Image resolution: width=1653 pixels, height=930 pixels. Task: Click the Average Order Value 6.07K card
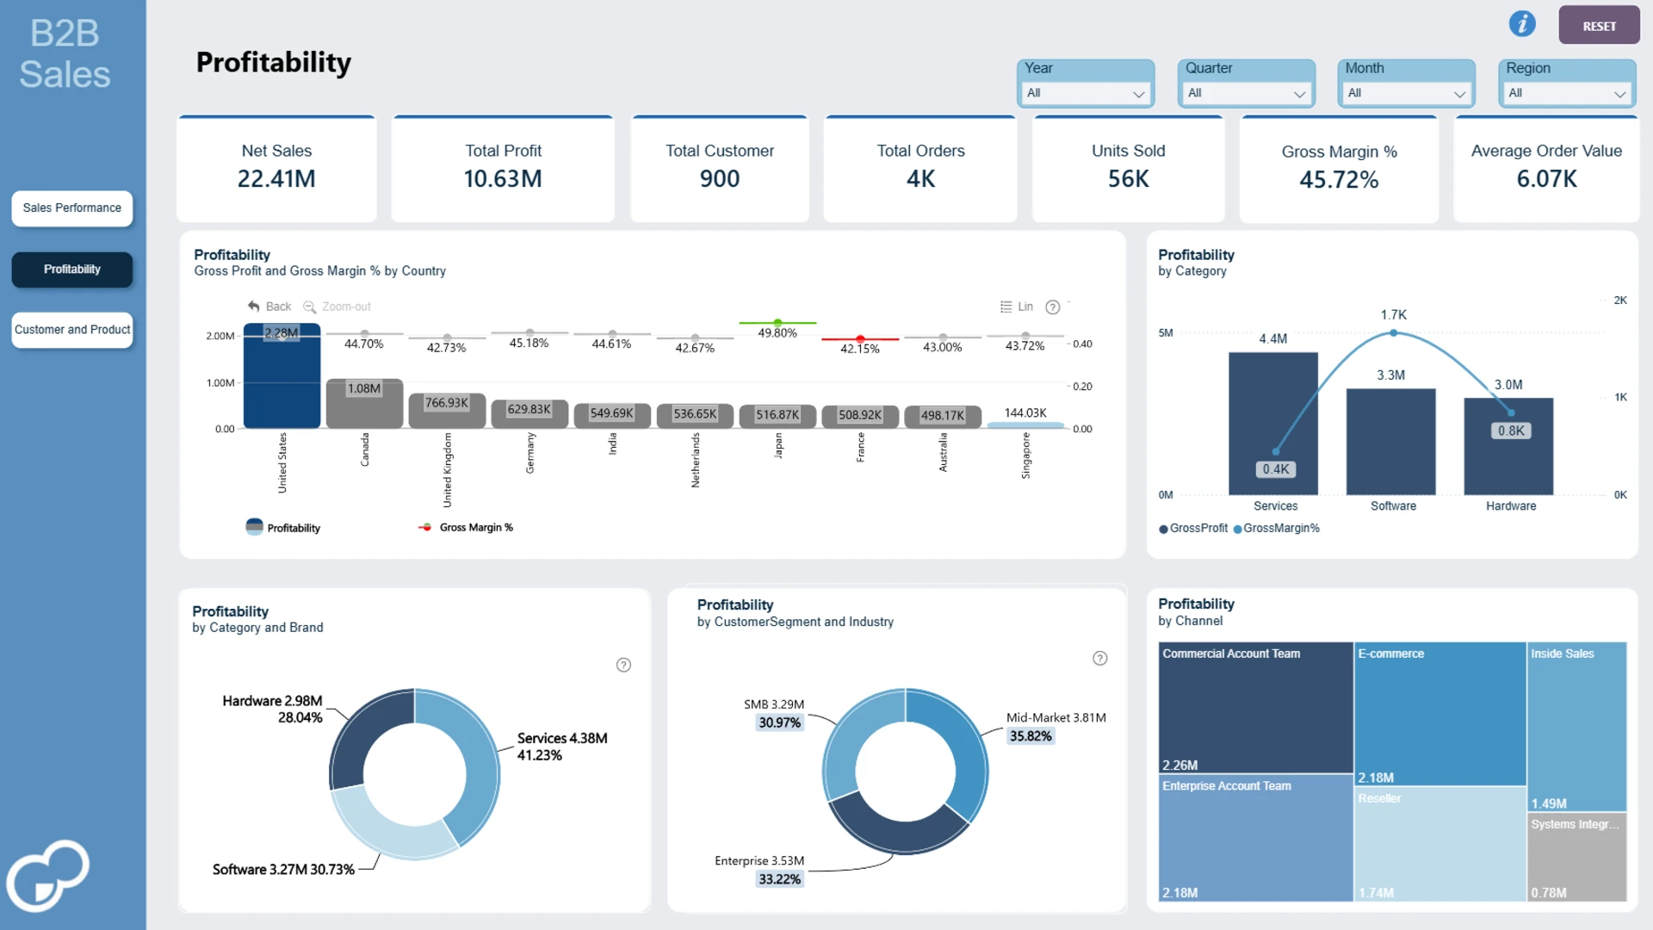pos(1546,169)
